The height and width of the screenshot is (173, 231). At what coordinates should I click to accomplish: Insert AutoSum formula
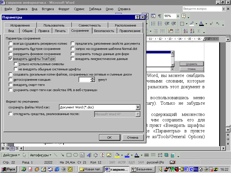point(199,31)
